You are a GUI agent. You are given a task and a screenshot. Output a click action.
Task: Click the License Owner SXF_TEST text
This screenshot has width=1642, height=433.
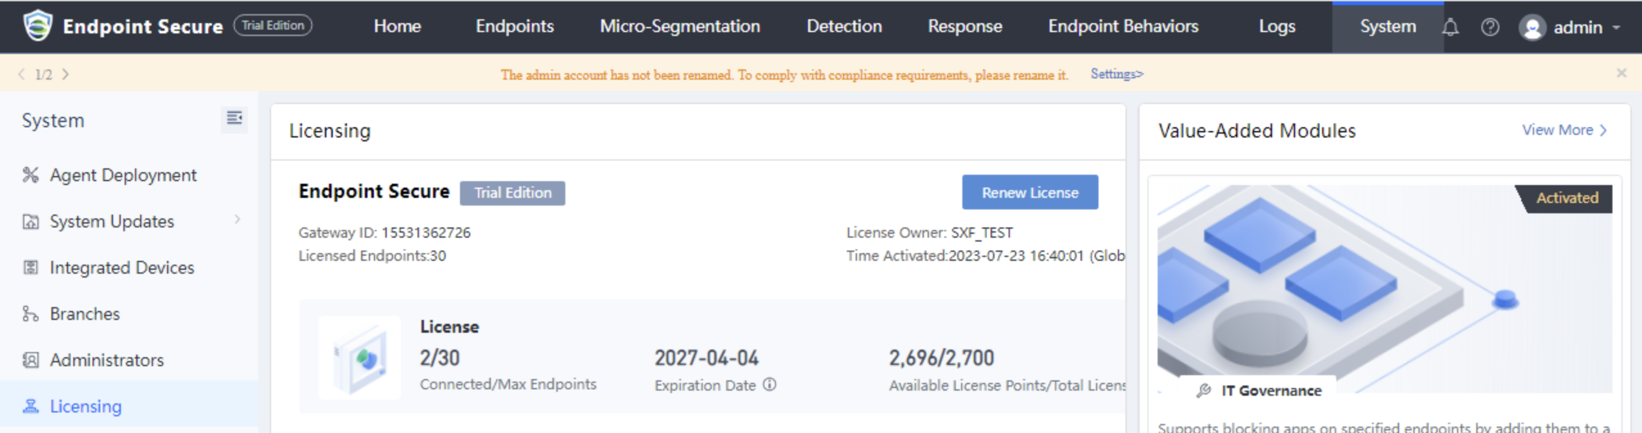pos(930,233)
